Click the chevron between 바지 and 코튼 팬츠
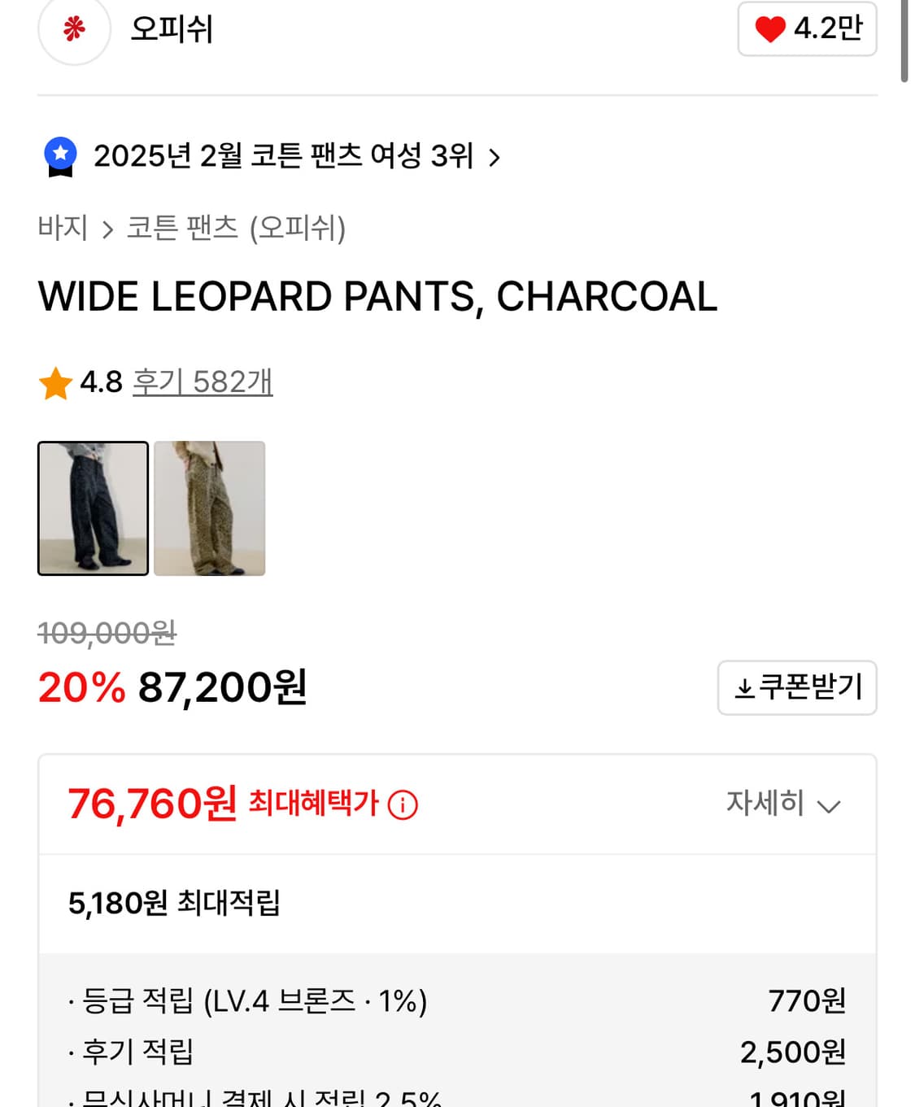915x1107 pixels. [107, 229]
